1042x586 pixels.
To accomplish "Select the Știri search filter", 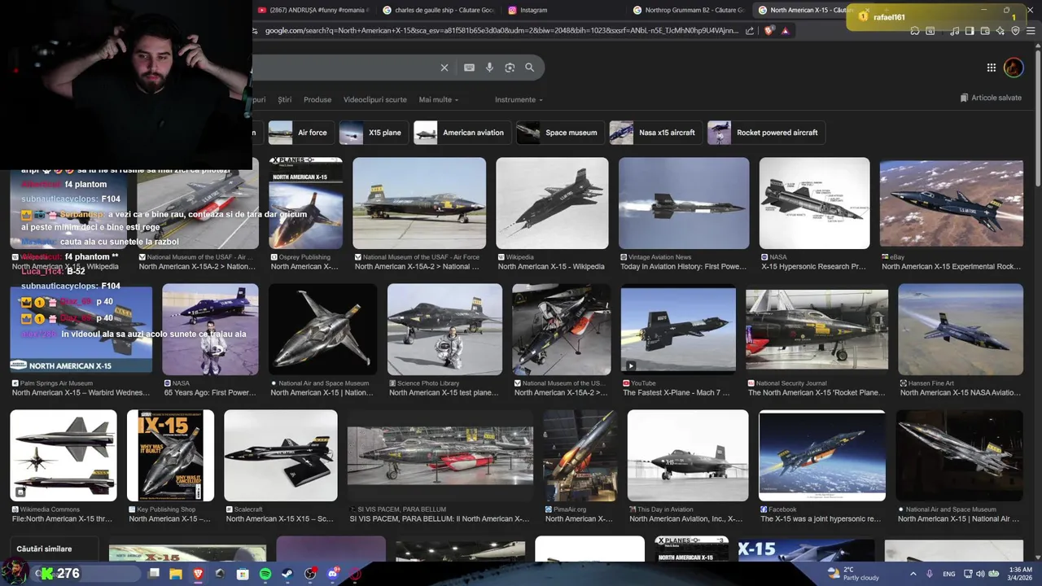I will tap(284, 99).
